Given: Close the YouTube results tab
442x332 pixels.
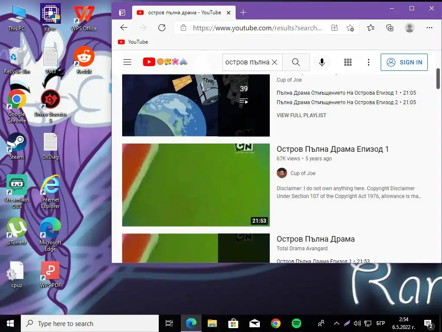Looking at the screenshot, I should click(229, 13).
